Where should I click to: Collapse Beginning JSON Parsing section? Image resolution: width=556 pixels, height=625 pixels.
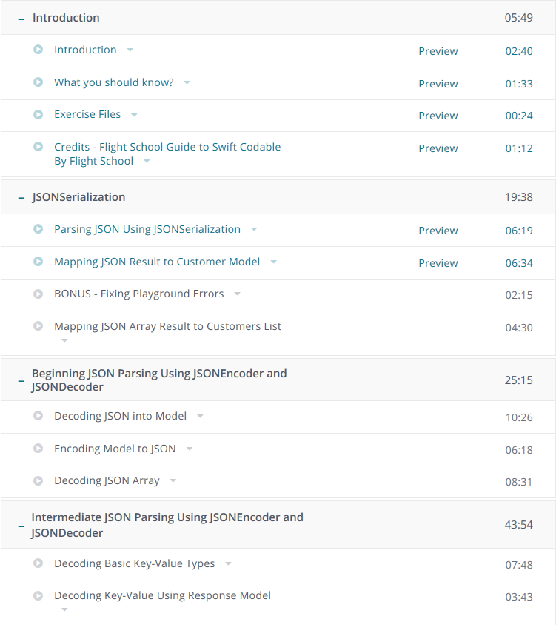[21, 381]
